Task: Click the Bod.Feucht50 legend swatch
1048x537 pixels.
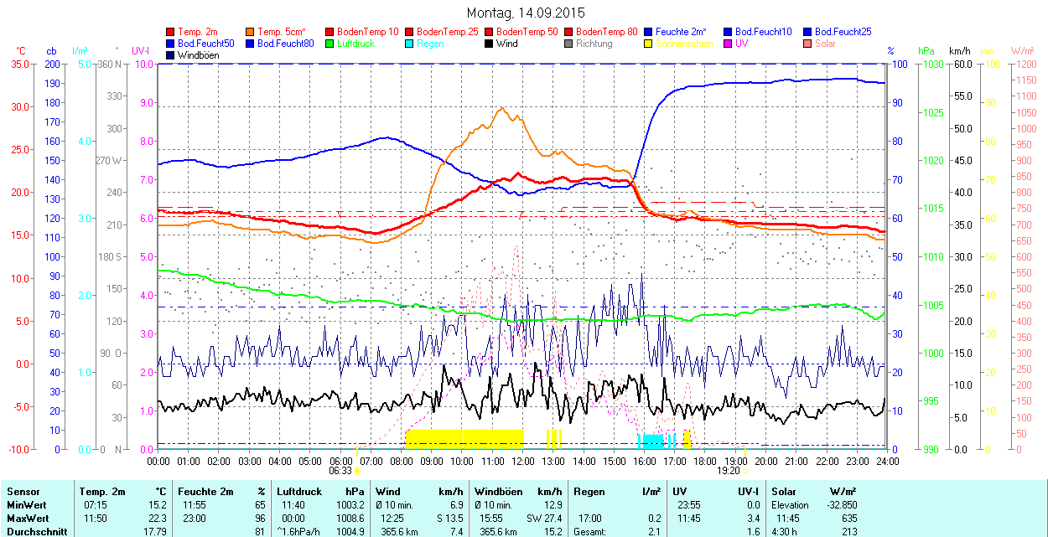Action: point(171,44)
